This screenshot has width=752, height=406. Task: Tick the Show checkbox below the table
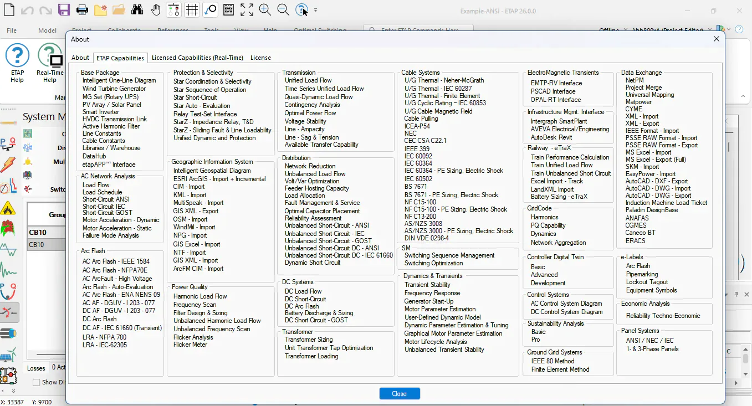pyautogui.click(x=37, y=382)
